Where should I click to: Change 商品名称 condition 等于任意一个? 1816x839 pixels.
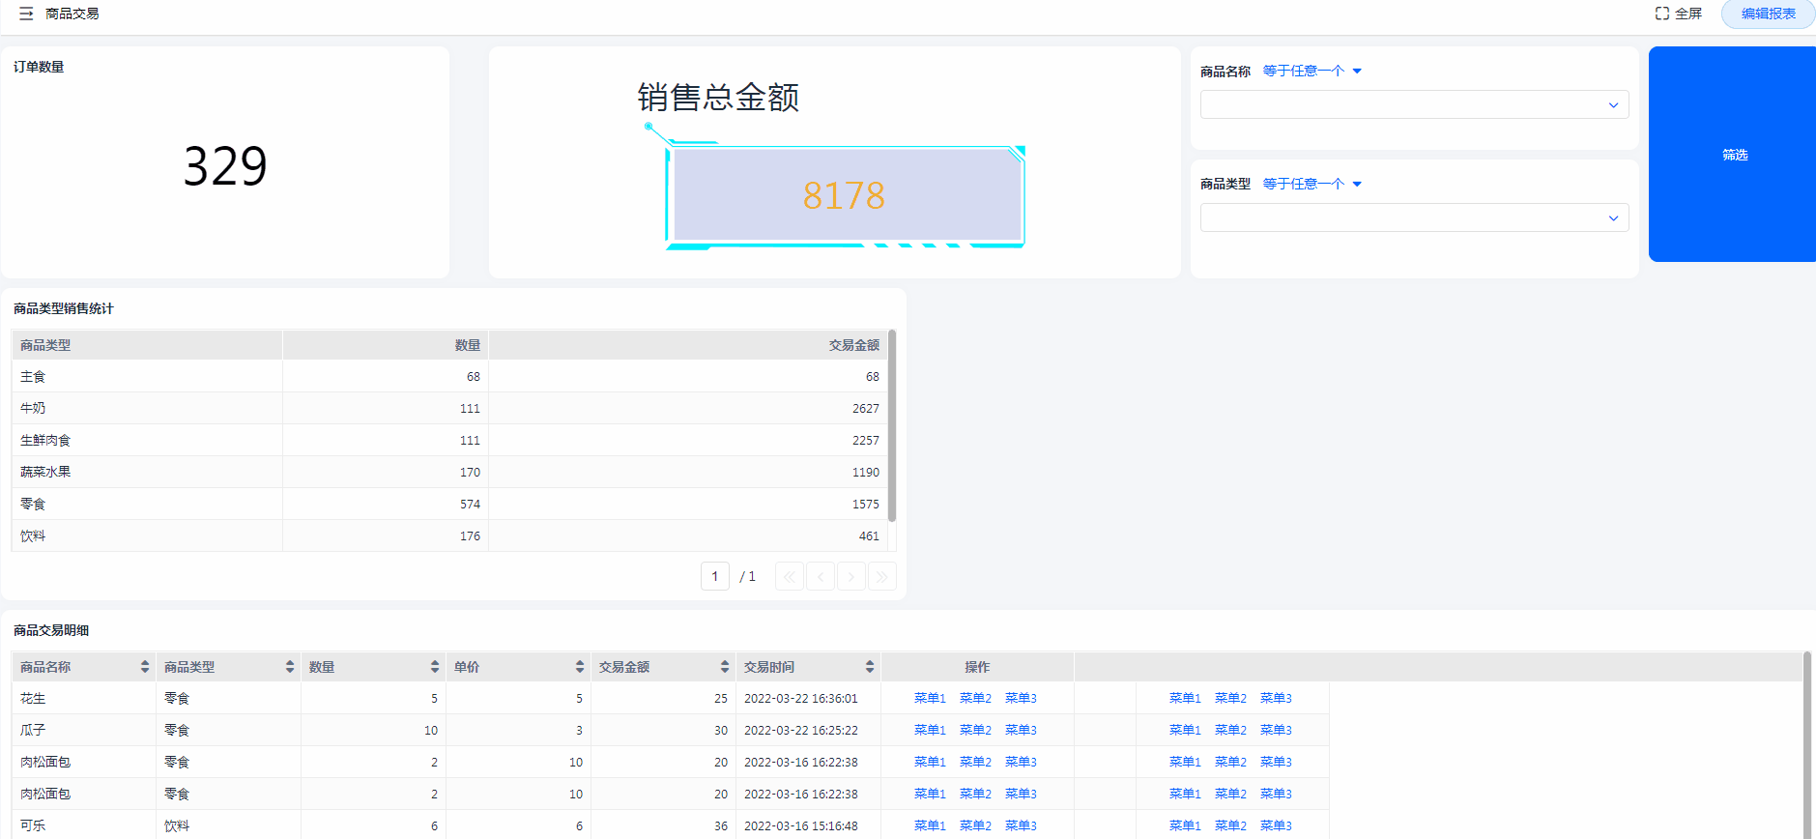point(1312,72)
